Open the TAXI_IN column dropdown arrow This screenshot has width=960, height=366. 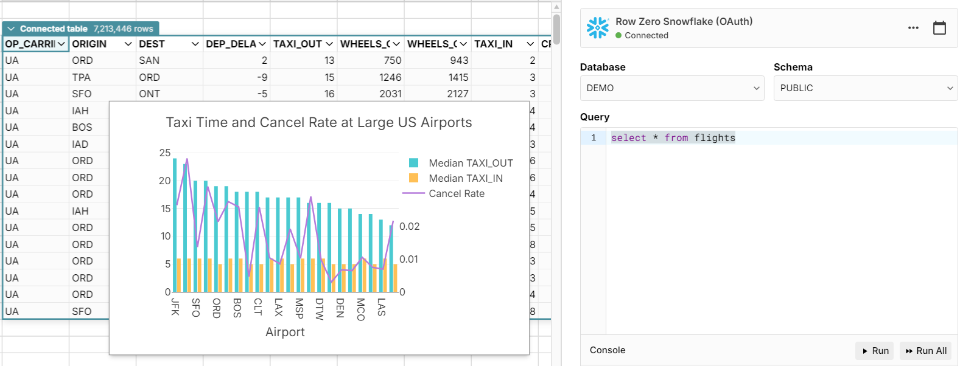pos(530,44)
